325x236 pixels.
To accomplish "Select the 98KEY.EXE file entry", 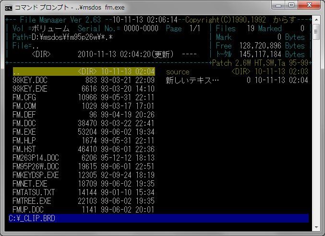I will click(84, 89).
